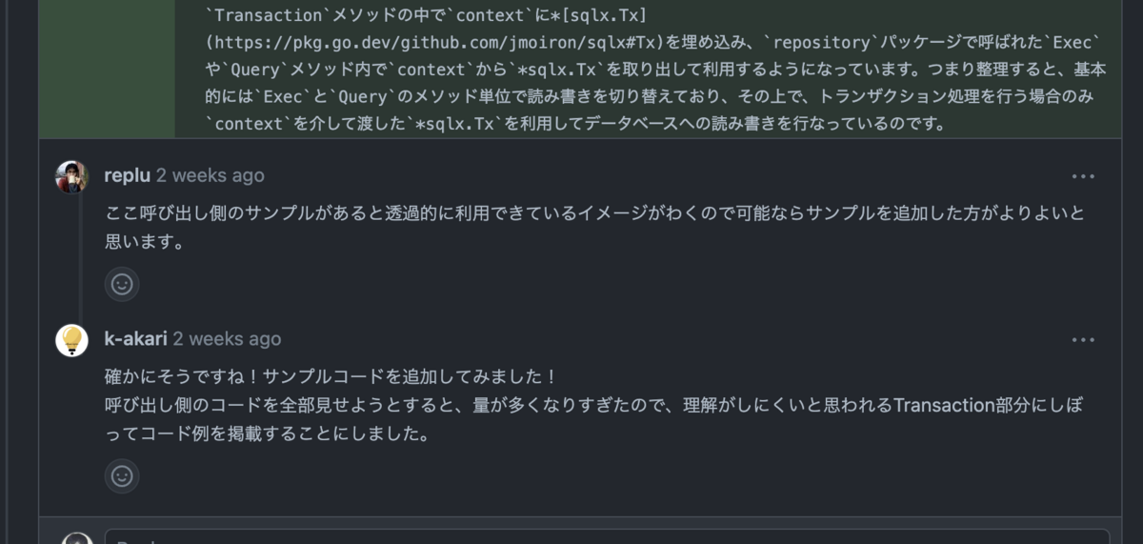The width and height of the screenshot is (1143, 544).
Task: Open the replu username link
Action: tap(128, 175)
